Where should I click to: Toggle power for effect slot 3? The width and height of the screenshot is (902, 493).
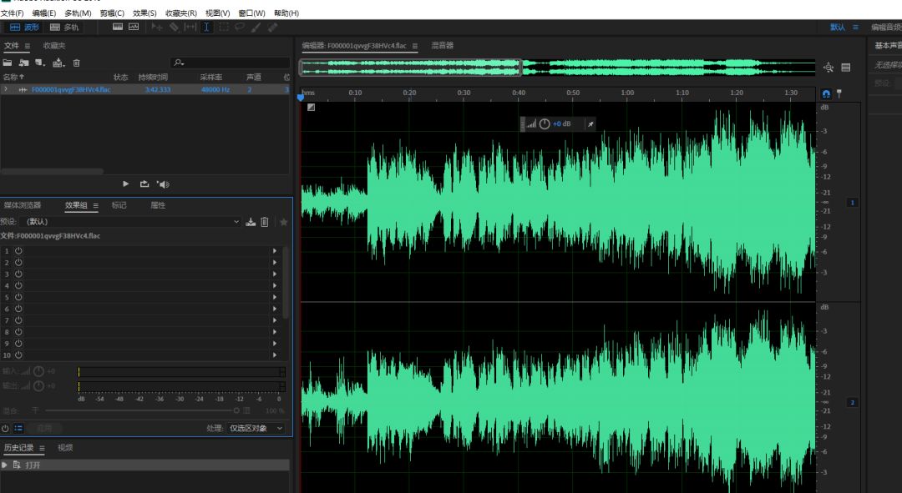click(x=18, y=274)
